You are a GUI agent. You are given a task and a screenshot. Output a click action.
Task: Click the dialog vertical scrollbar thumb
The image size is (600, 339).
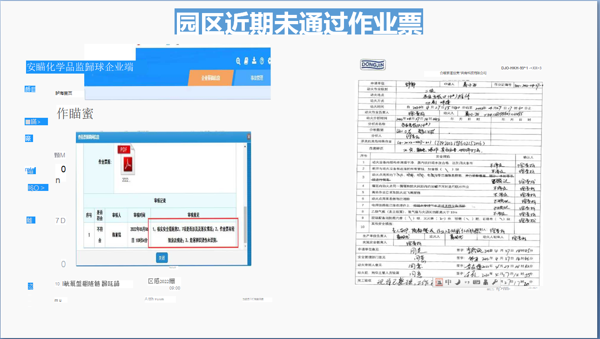pyautogui.click(x=246, y=224)
